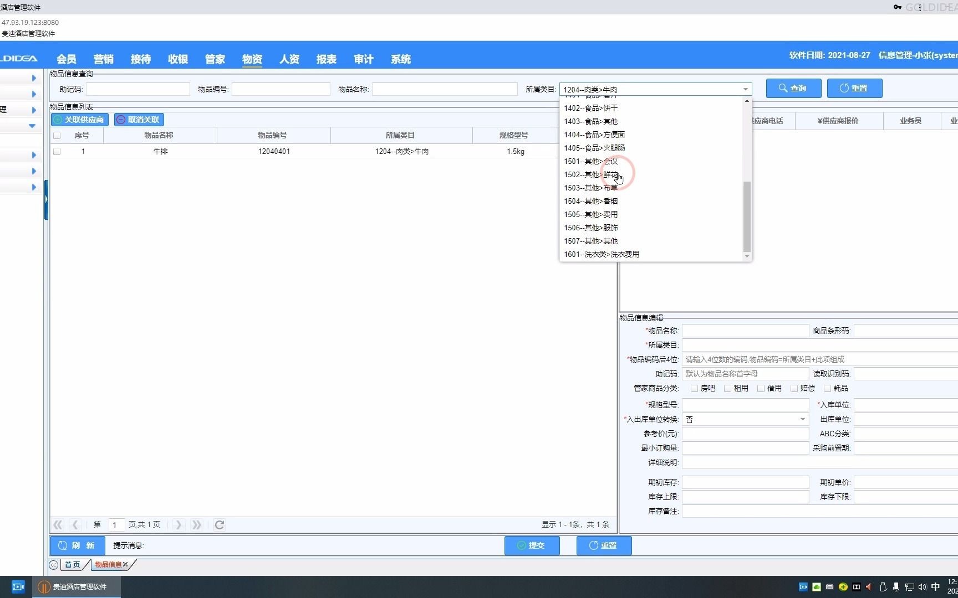Open the 营销 menu
The image size is (958, 598).
coord(104,59)
